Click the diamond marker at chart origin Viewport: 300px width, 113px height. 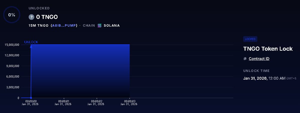(x=31, y=98)
